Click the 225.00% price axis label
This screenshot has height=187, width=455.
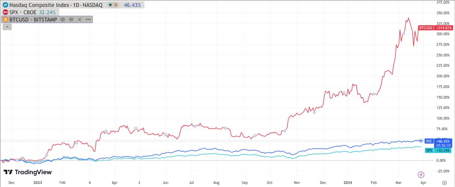click(443, 65)
